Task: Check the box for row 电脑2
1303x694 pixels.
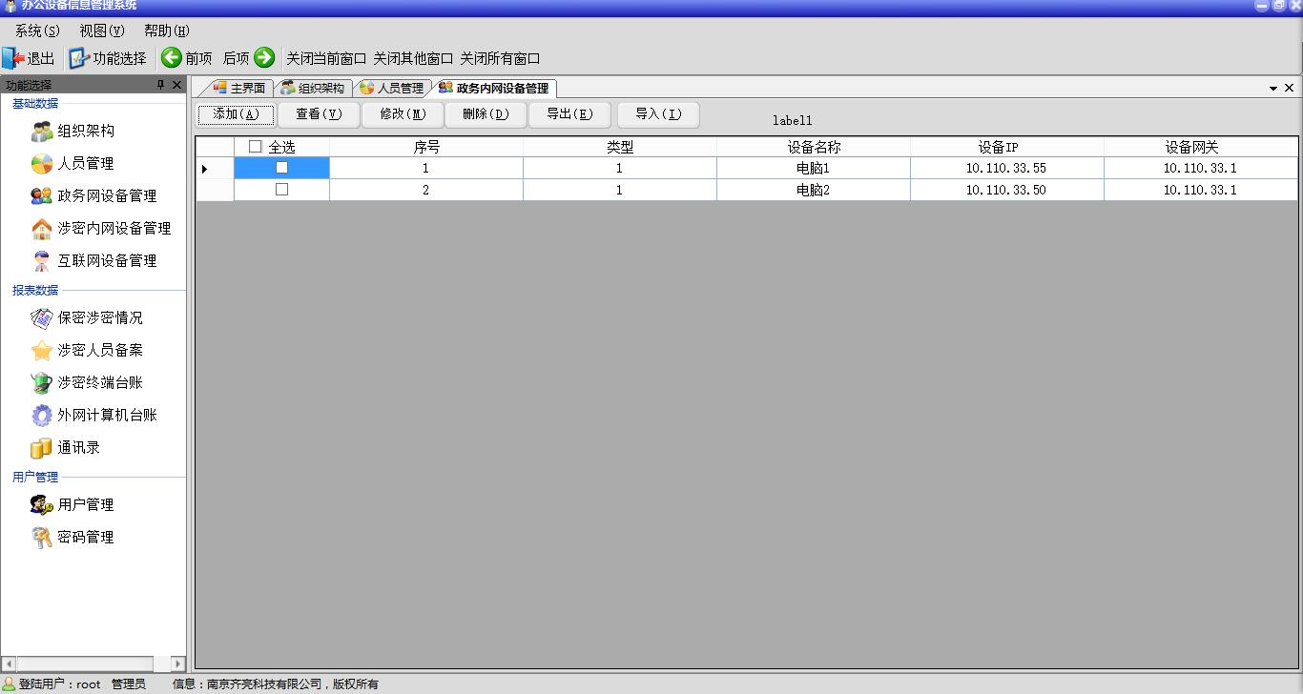Action: pos(281,190)
